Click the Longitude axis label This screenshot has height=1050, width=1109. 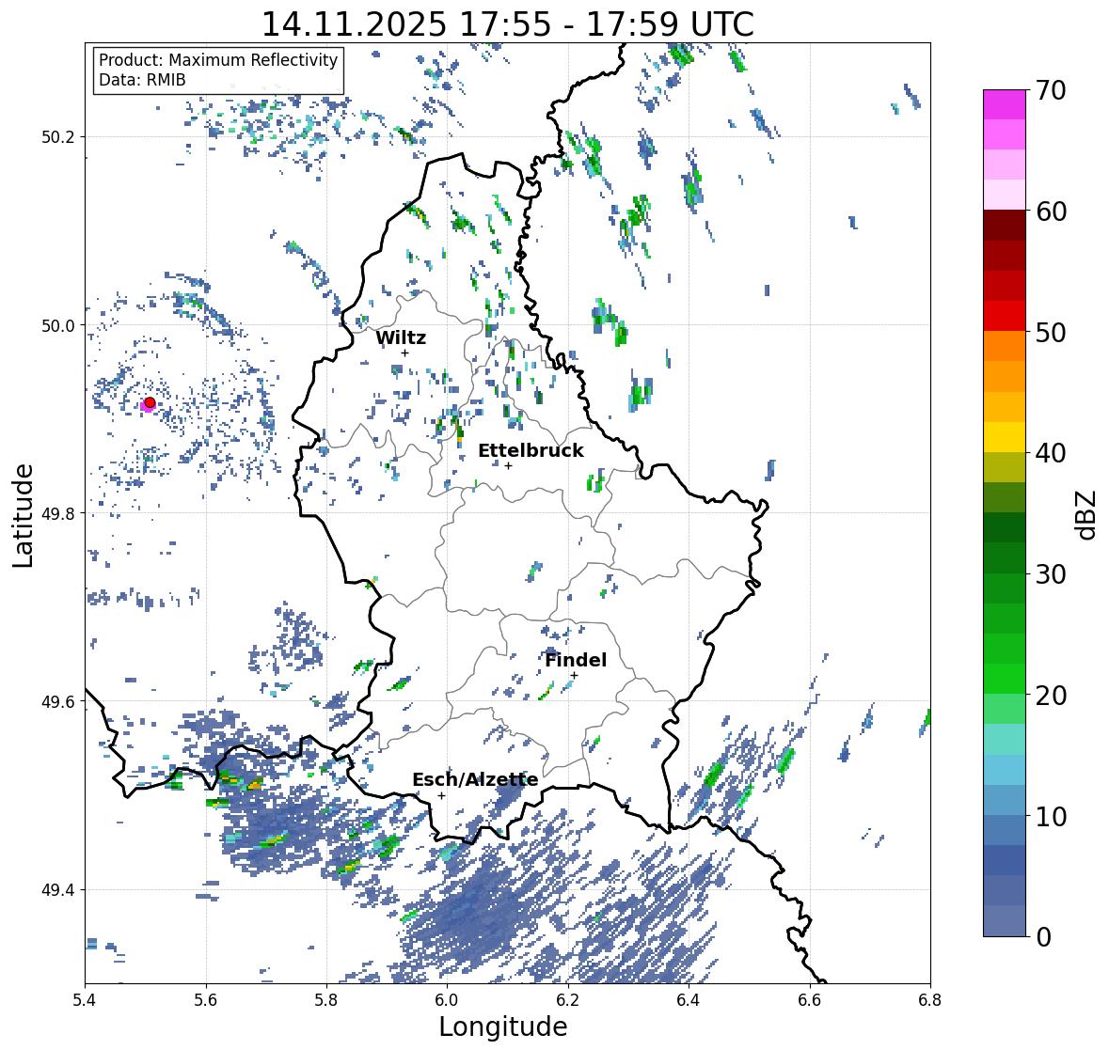point(503,1026)
